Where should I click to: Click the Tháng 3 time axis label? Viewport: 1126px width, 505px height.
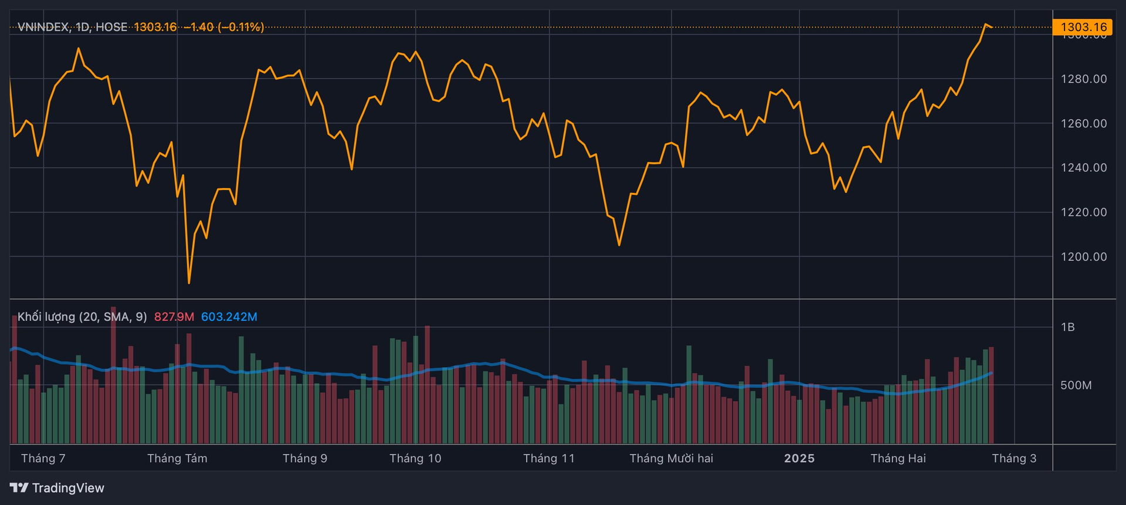[1014, 458]
